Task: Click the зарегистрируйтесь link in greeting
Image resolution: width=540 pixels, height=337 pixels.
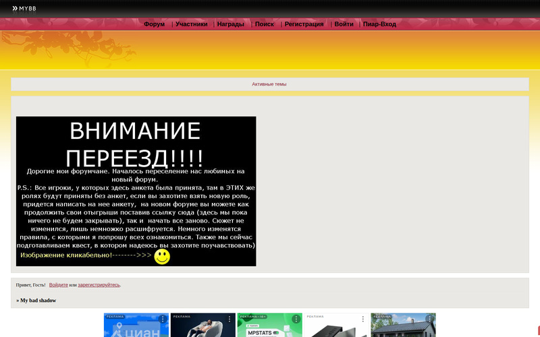Action: (99, 285)
